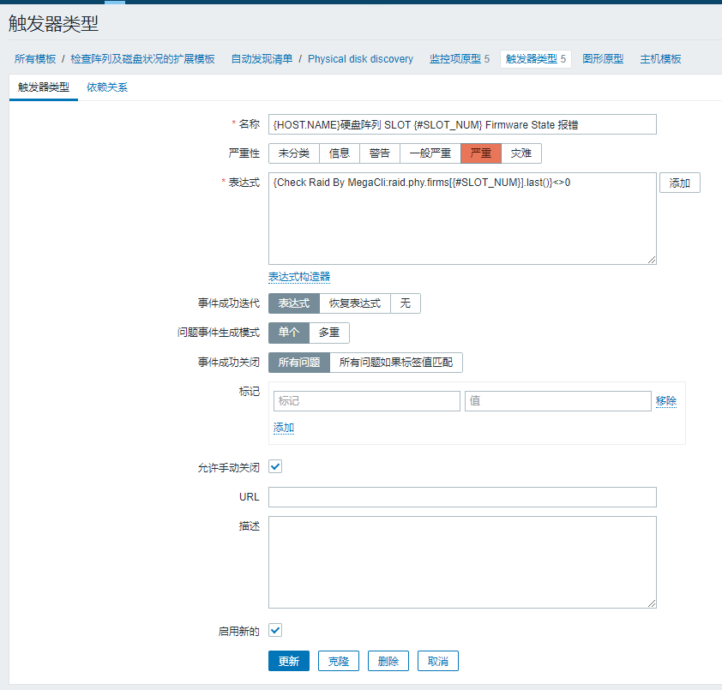
Task: Set severity to 警告
Action: click(379, 153)
